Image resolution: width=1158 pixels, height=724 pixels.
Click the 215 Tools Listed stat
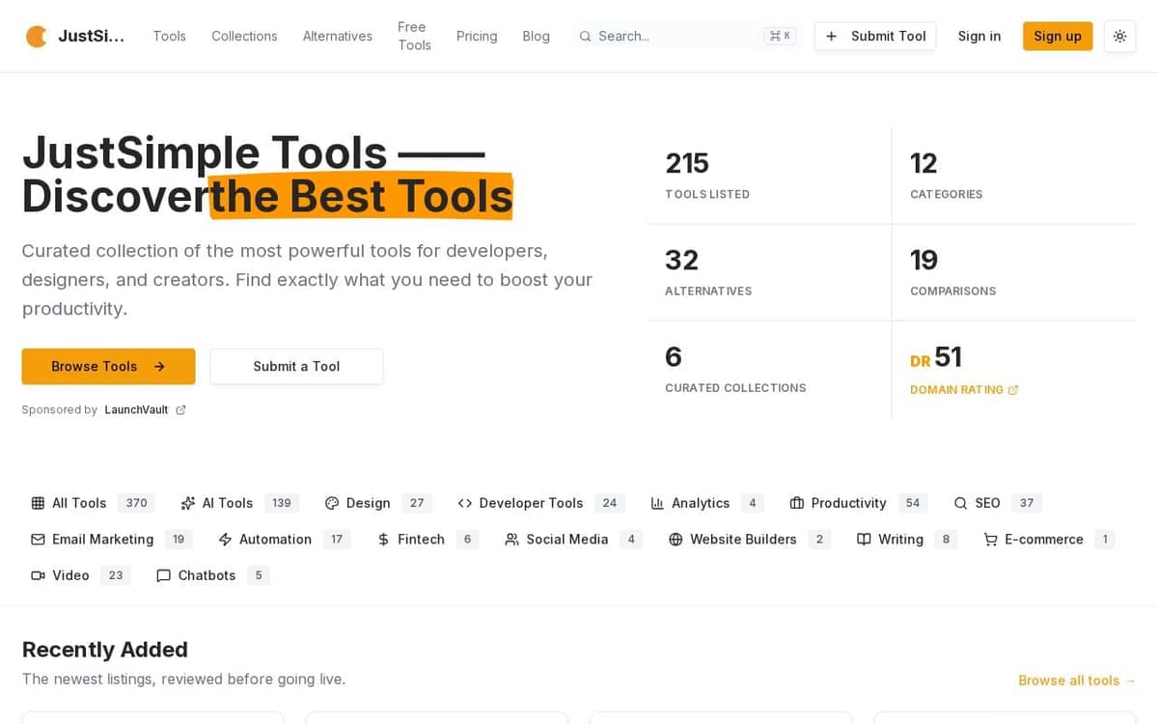[x=769, y=176]
